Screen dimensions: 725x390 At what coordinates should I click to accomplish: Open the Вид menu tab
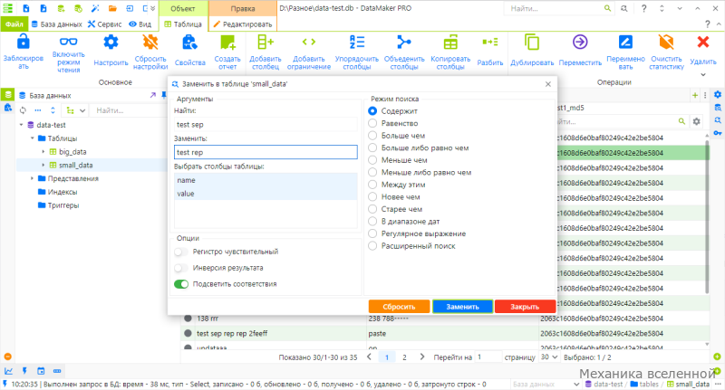140,24
